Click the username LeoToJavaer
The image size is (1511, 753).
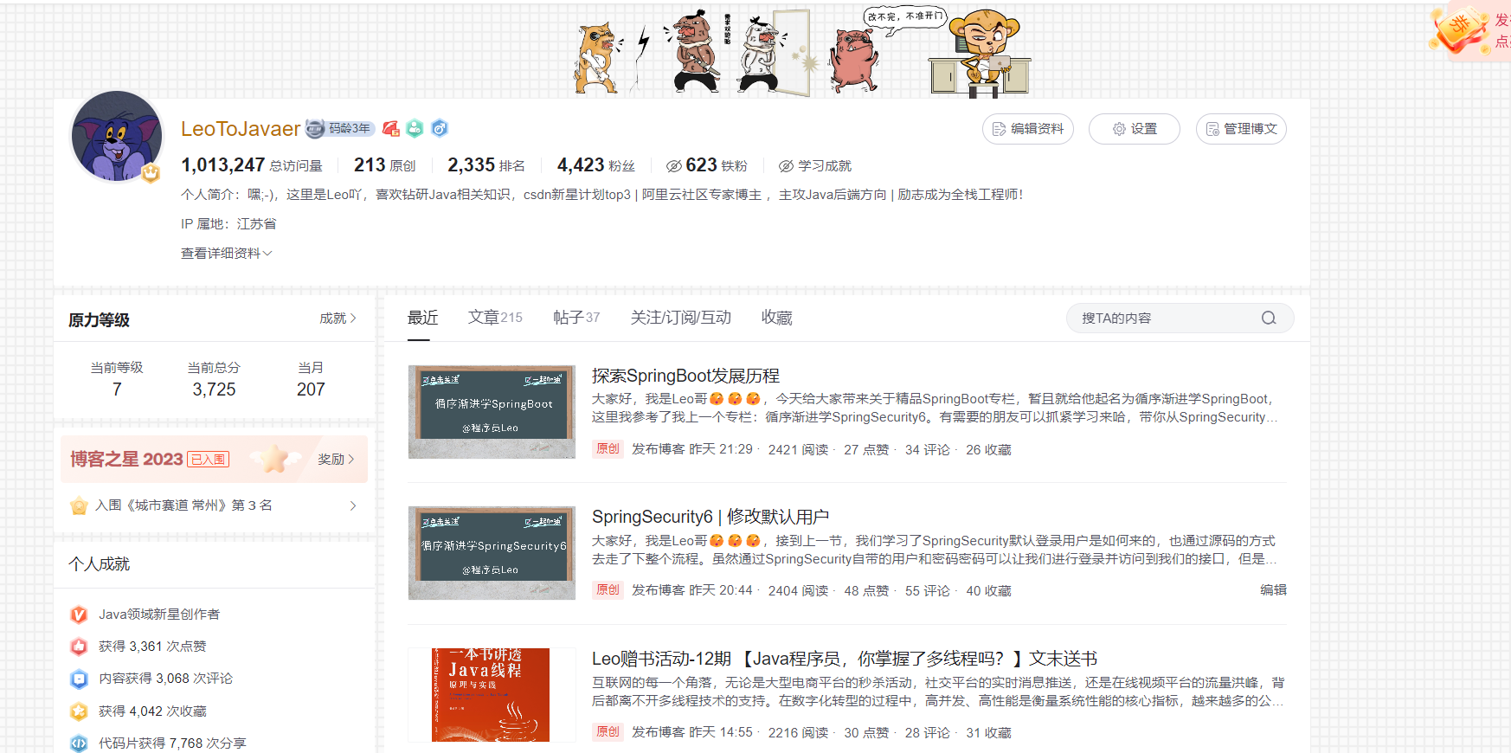(241, 129)
